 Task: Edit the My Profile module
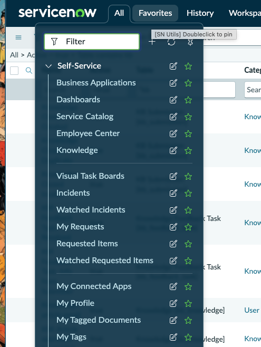173,303
